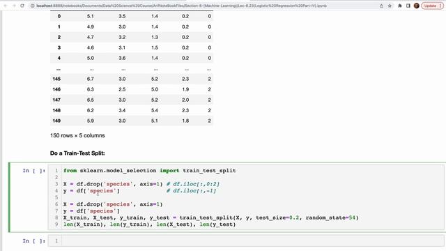The width and height of the screenshot is (446, 251).
Task: Click value 5.4 in row 148
Action: click(x=155, y=110)
